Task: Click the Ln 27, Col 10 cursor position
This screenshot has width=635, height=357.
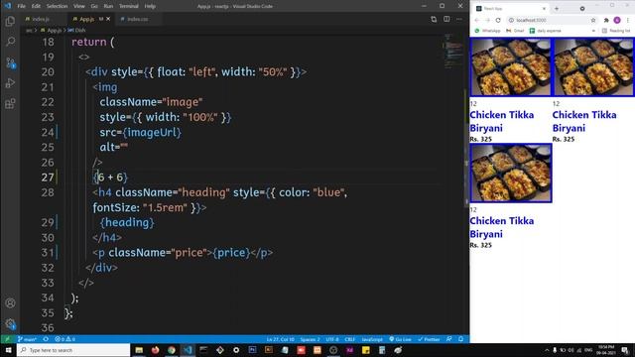Action: tap(280, 339)
